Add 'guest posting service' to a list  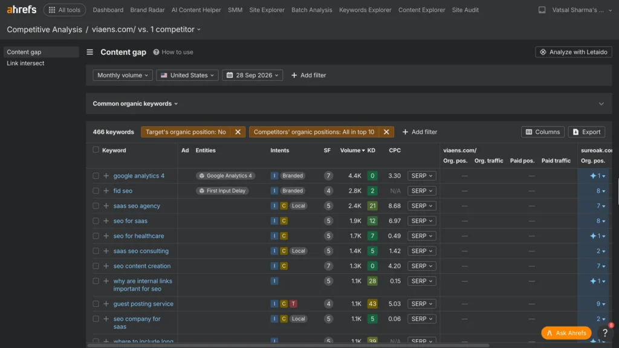pyautogui.click(x=106, y=303)
